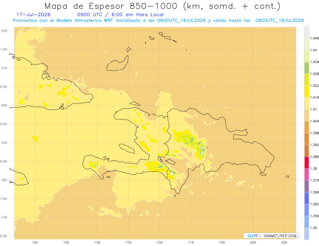The height and width of the screenshot is (246, 319).
Task: Click the '18N' latitude label
Action: click(x=4, y=180)
